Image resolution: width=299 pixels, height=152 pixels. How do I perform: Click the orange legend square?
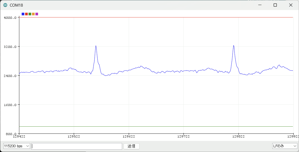(x=33, y=14)
